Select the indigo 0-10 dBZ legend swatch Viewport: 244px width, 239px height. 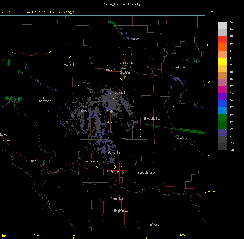[222, 132]
